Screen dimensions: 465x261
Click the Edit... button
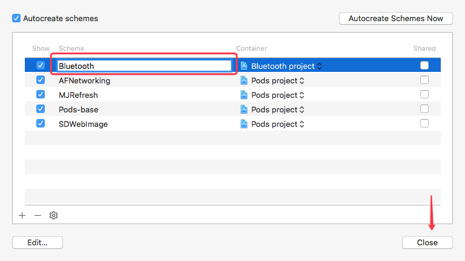coord(37,242)
